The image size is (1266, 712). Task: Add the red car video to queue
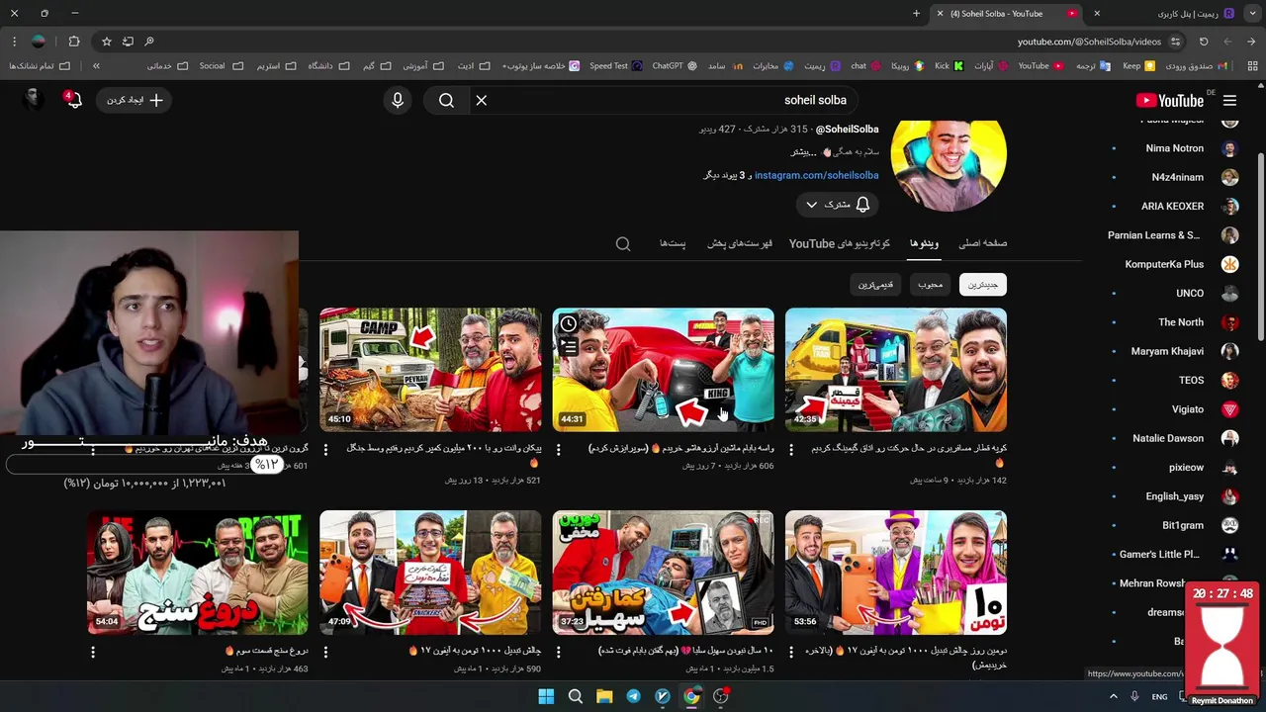coord(569,346)
